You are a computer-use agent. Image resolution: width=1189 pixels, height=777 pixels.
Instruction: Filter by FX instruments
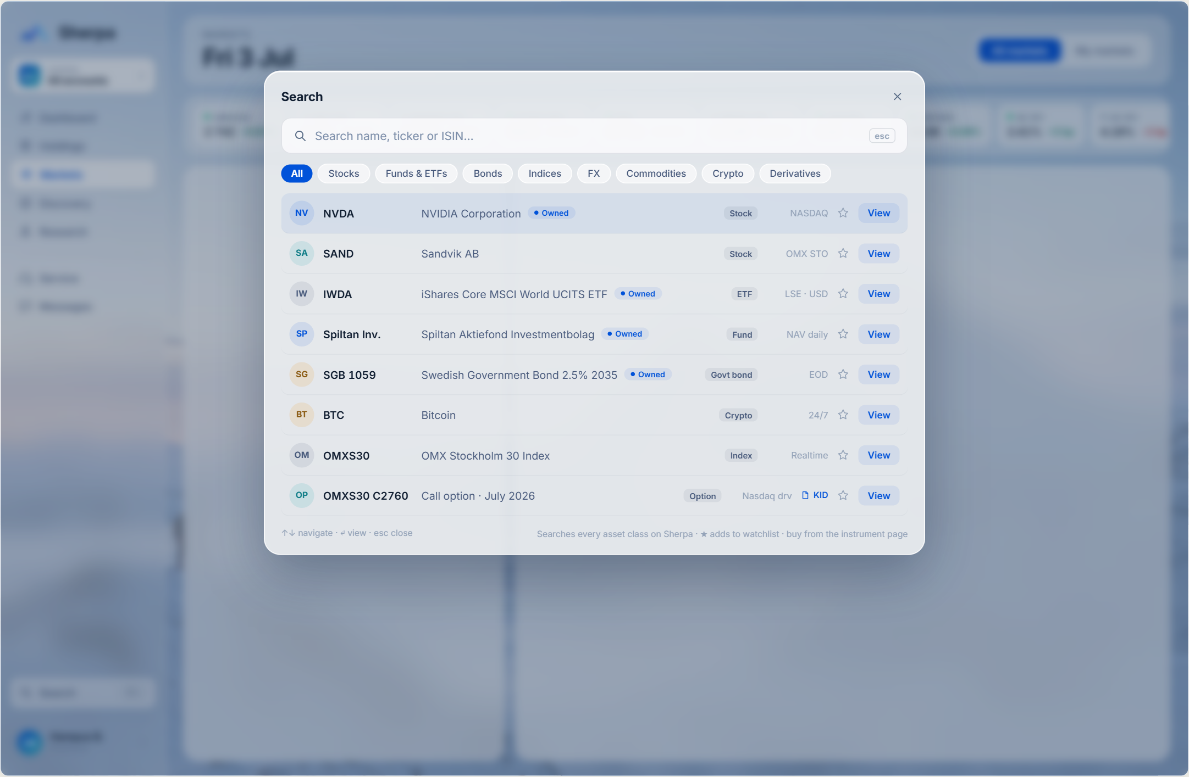[594, 174]
